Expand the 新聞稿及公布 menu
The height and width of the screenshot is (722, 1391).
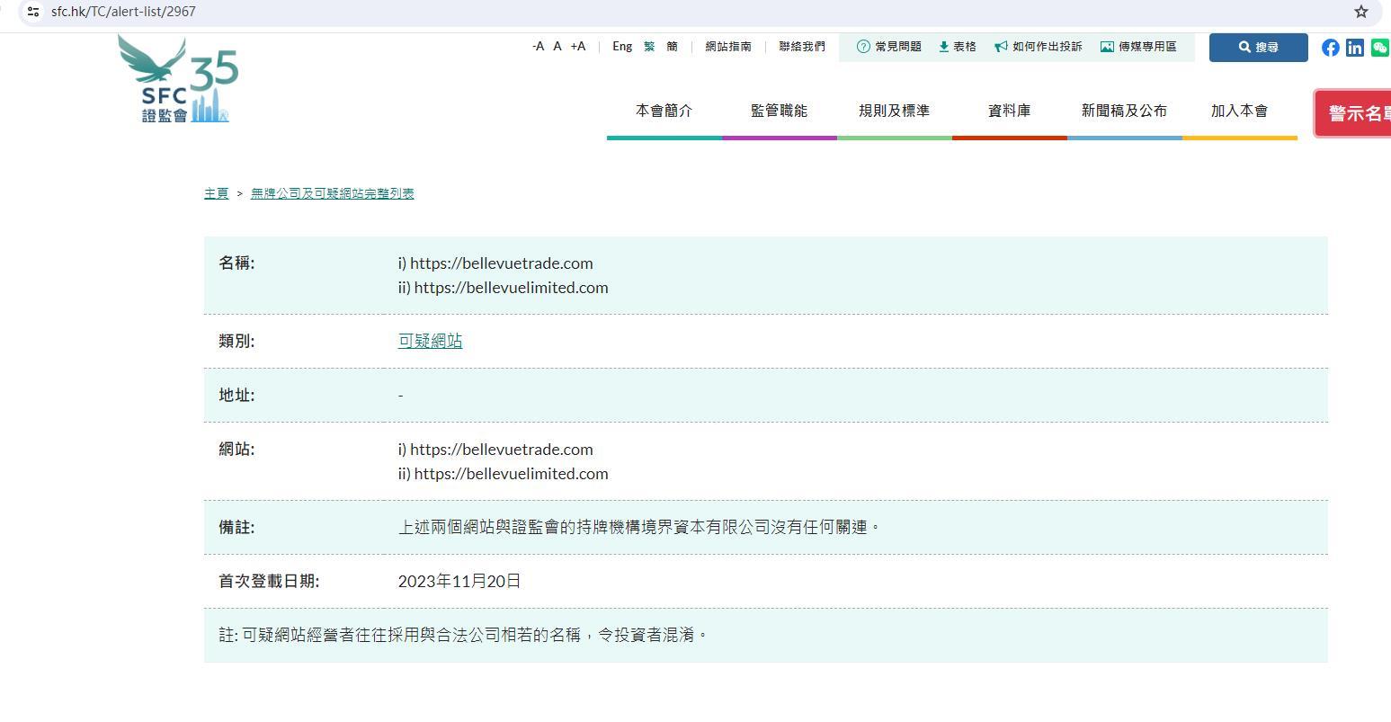(x=1124, y=111)
